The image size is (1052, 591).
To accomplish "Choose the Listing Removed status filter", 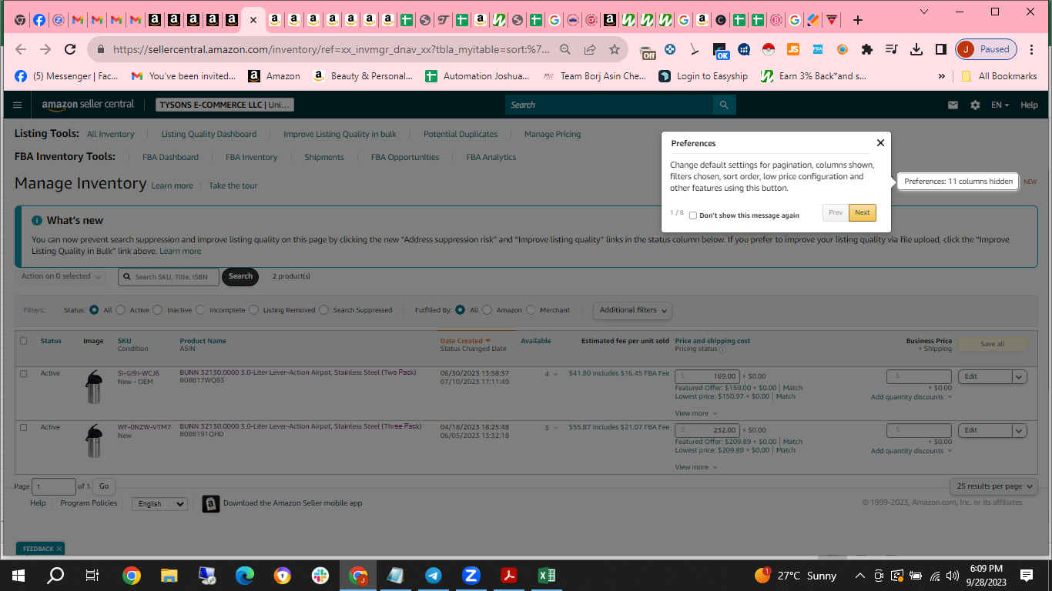I will point(254,310).
